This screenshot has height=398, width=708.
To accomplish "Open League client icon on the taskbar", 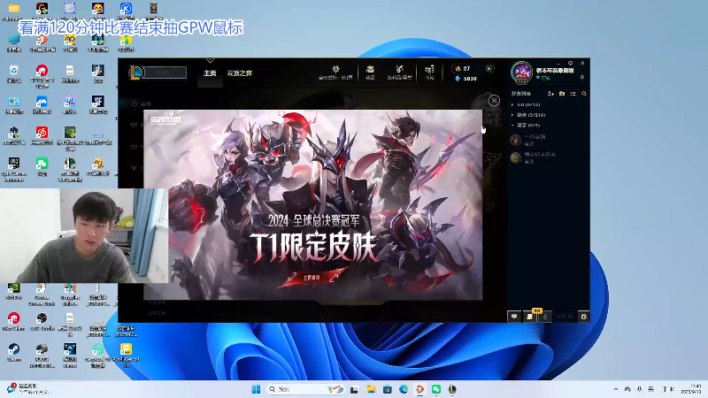I will [452, 389].
